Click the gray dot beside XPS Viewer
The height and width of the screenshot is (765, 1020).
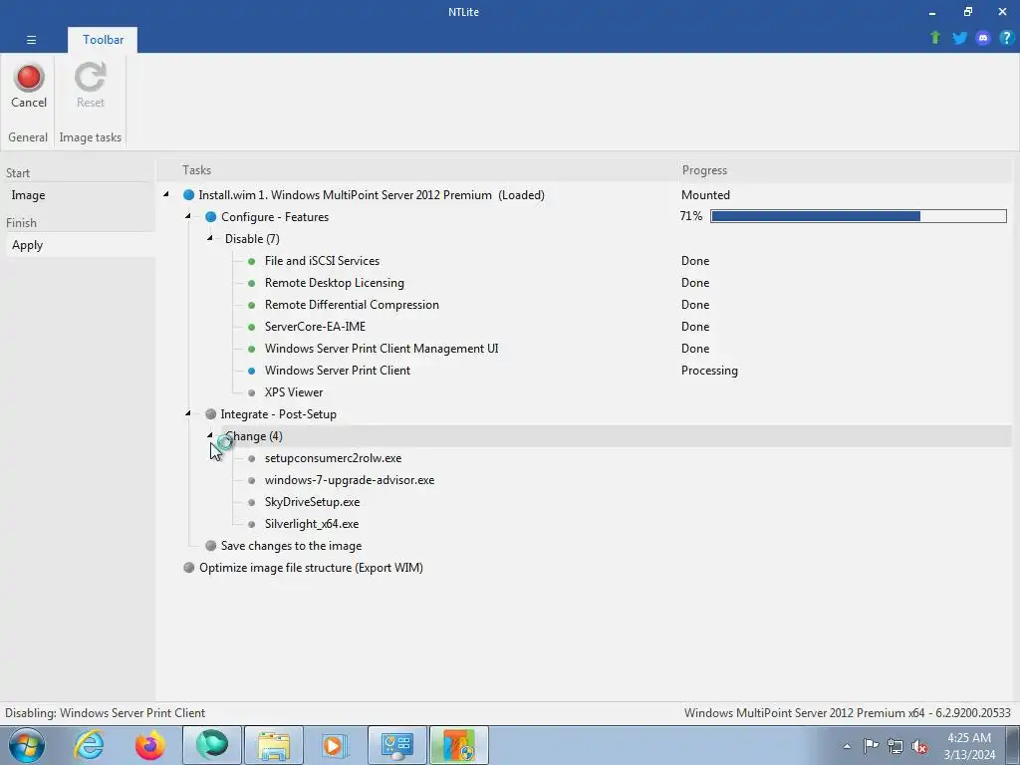[252, 392]
